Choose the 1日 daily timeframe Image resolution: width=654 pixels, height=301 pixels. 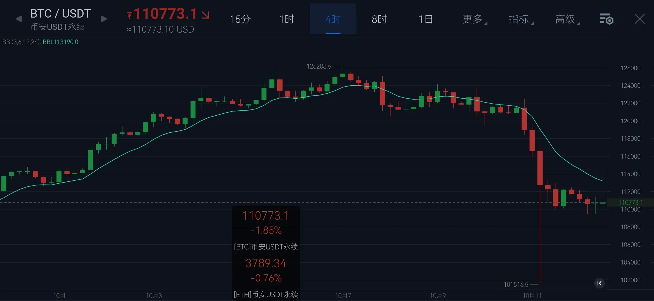click(426, 19)
